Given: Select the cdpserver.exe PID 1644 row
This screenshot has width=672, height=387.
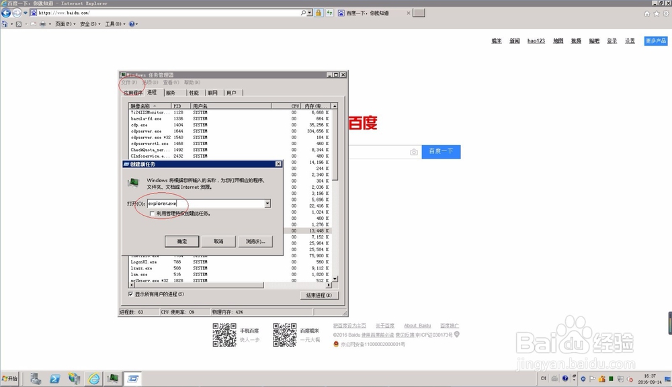Looking at the screenshot, I should [230, 131].
